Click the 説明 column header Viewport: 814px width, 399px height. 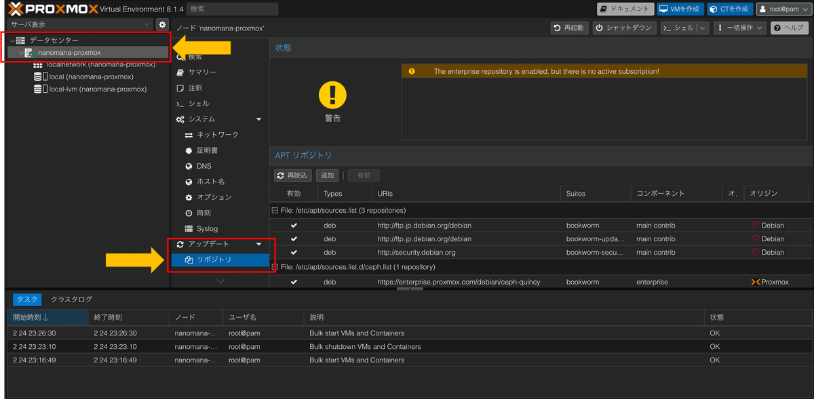coord(504,318)
